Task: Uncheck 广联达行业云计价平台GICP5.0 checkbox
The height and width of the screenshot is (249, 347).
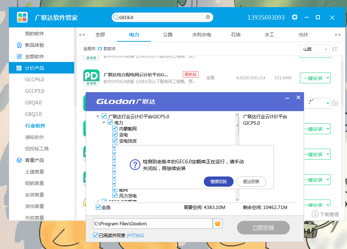Action: [x=104, y=116]
